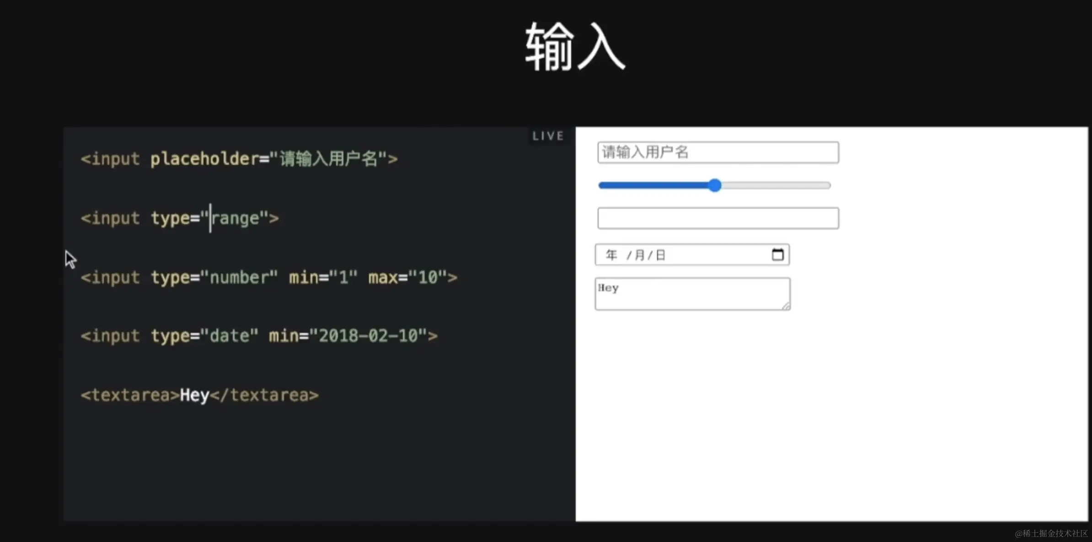Click the 日 segment of the date input
Image resolution: width=1092 pixels, height=542 pixels.
661,255
